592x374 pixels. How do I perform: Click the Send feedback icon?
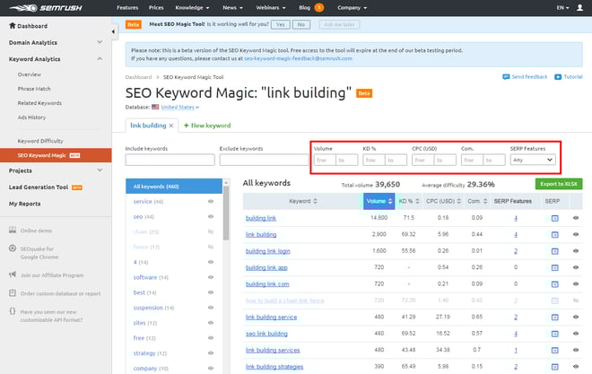tap(506, 77)
